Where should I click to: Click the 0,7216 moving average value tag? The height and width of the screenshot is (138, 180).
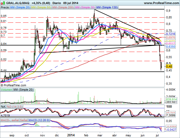point(170,34)
